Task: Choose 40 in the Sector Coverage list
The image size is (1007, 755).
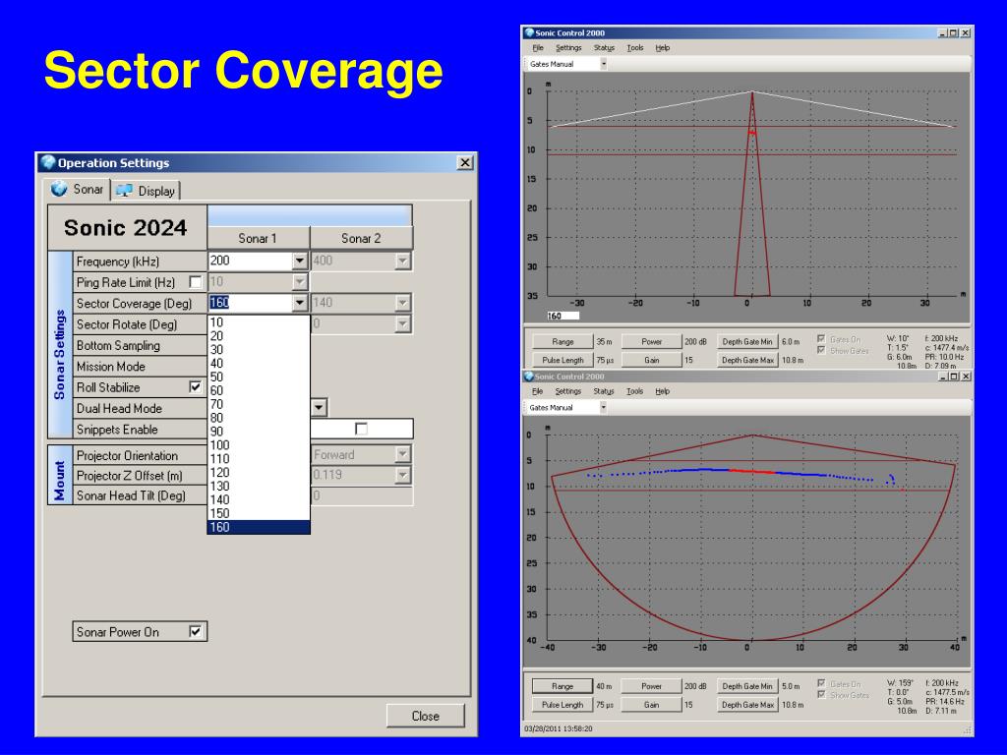Action: coord(259,364)
